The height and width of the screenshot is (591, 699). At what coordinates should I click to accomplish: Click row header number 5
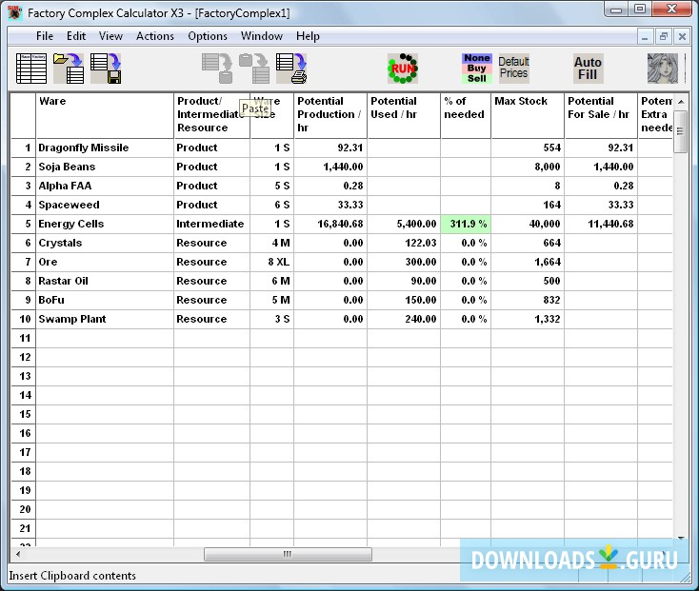point(23,224)
